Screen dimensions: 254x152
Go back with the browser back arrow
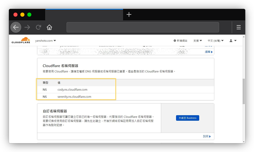[16, 27]
